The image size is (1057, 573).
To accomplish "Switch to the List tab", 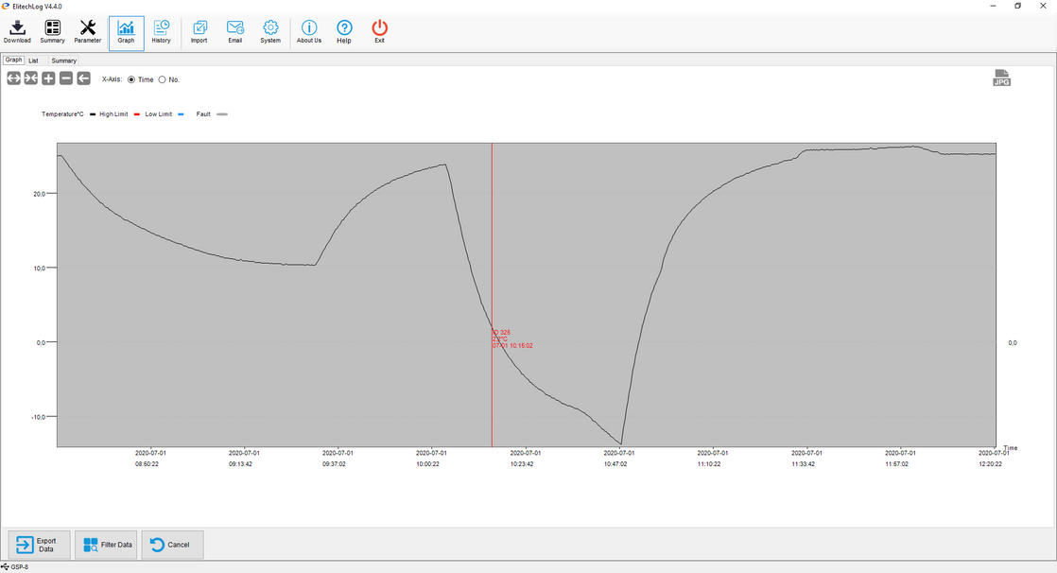I will pos(33,61).
